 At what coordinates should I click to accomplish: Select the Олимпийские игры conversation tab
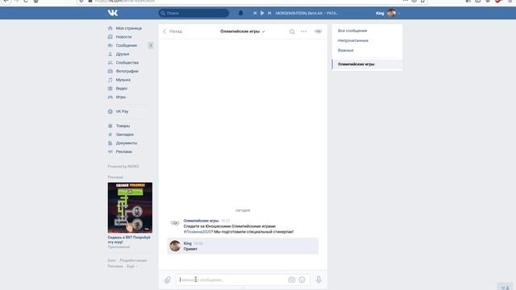tap(368, 64)
